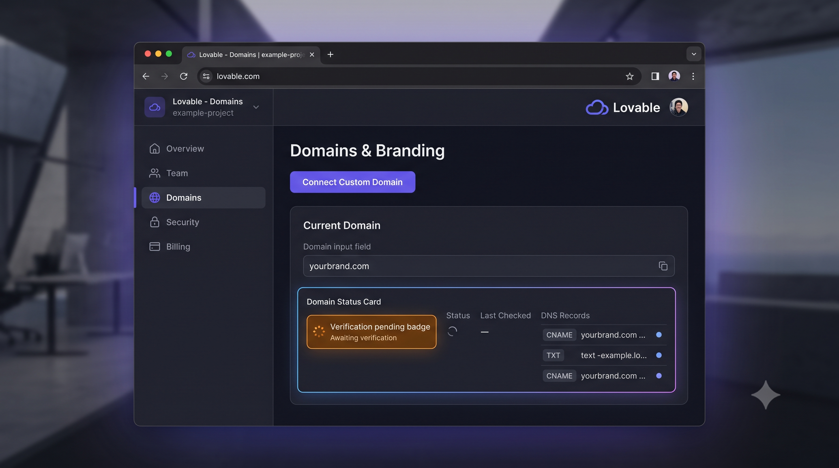Click the lovable.com address bar
Screen dimensions: 839x468
(419, 76)
